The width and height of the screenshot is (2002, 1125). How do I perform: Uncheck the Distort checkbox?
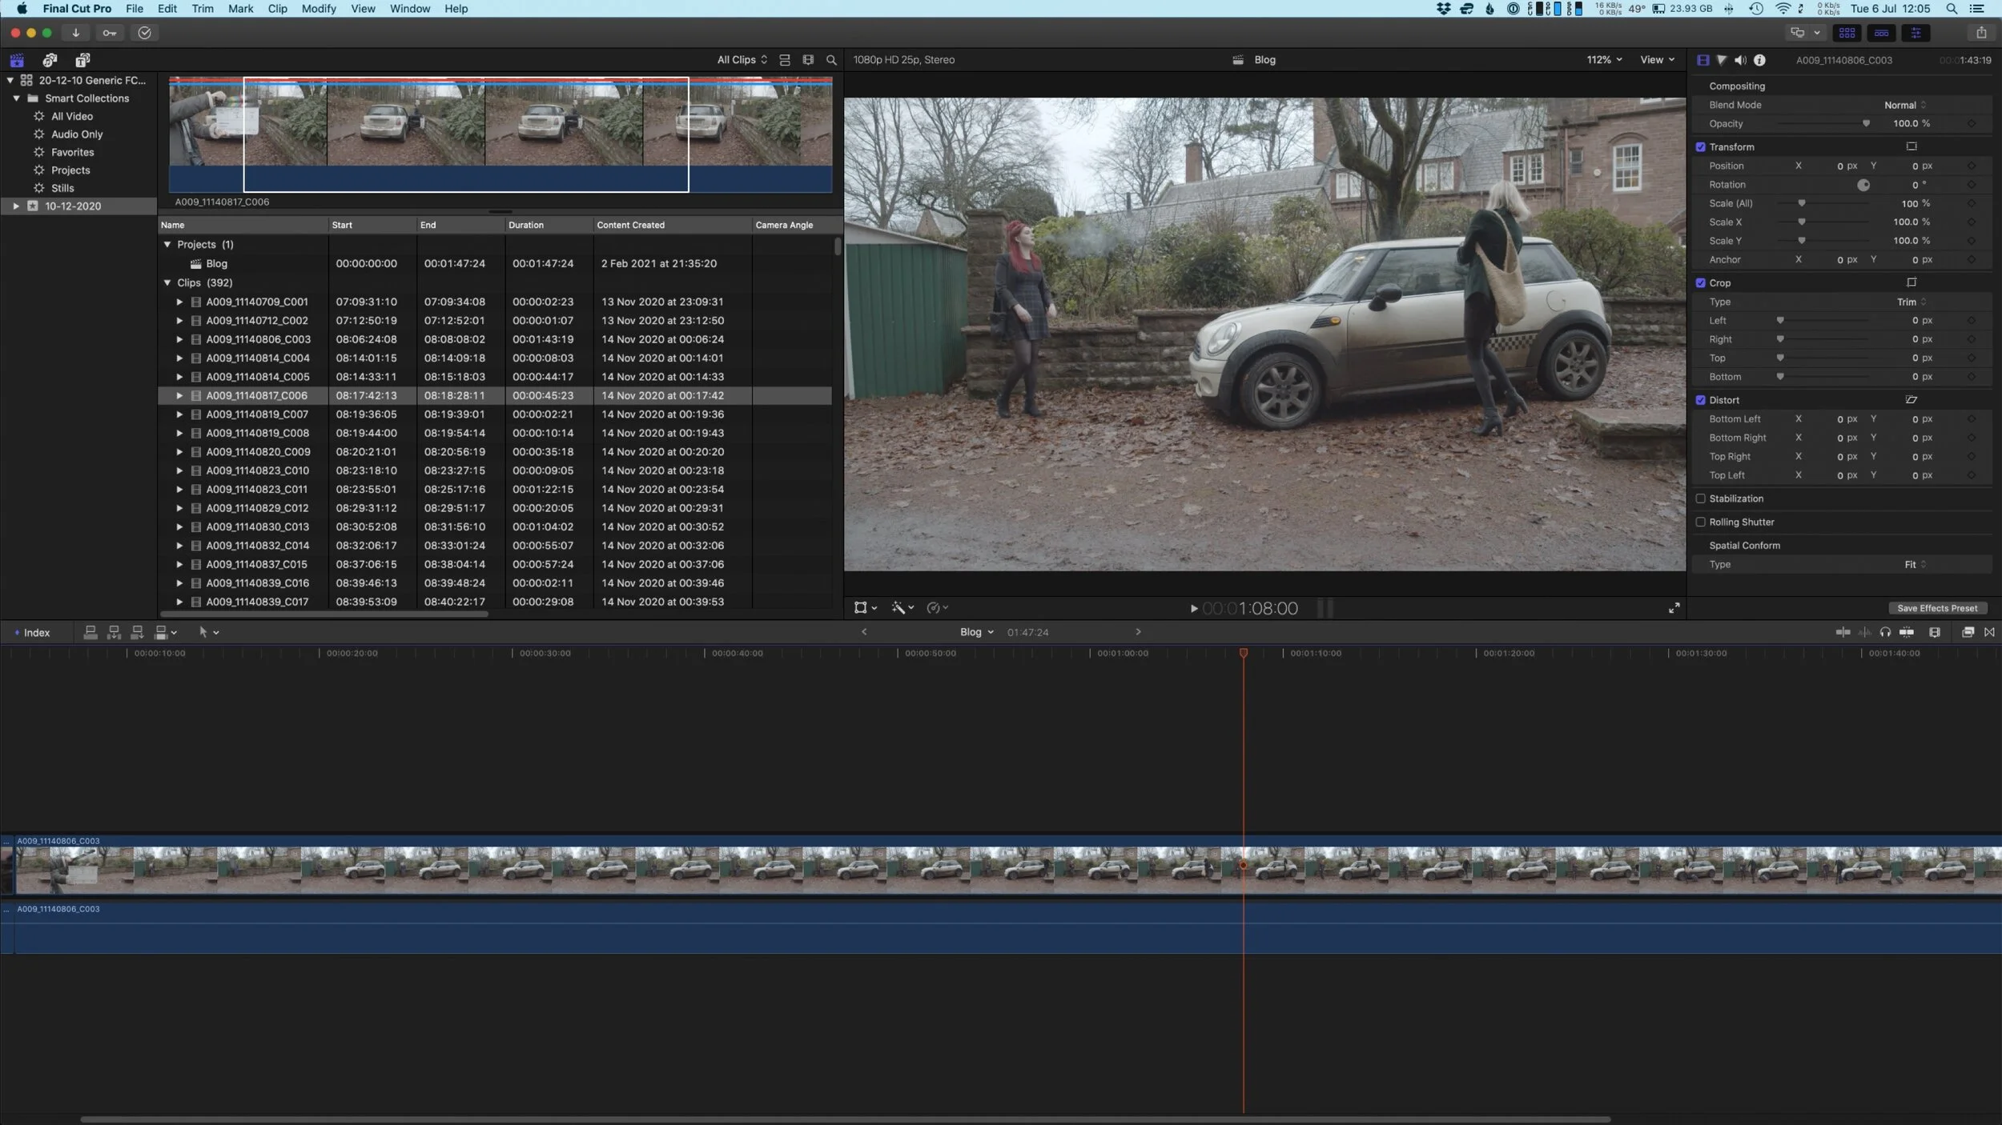coord(1700,400)
